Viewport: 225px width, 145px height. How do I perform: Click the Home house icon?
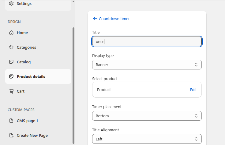click(11, 33)
